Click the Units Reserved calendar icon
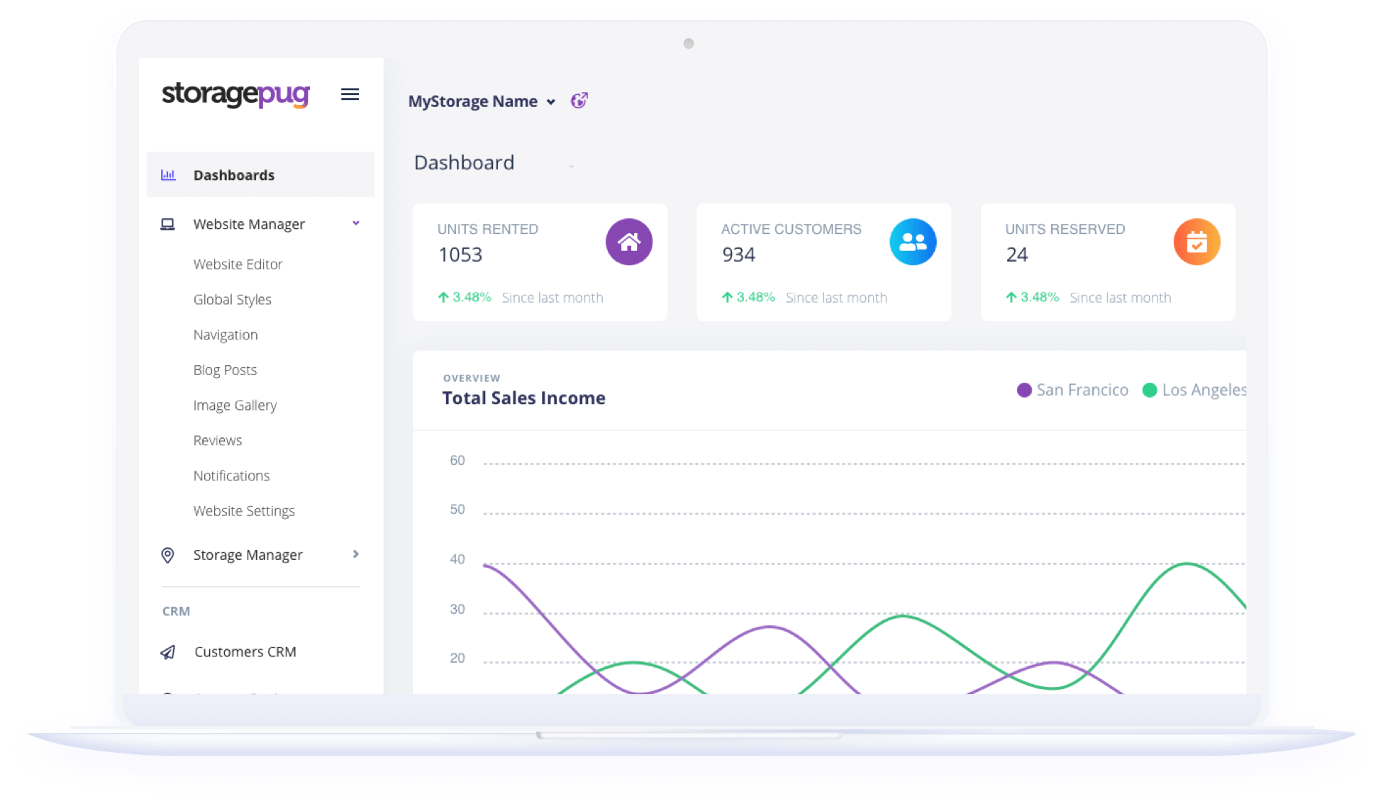Screen dimensions: 1383x801 pos(1196,242)
